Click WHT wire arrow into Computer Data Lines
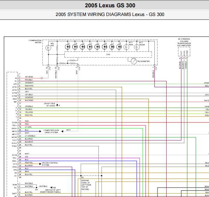Screen dimensions: 209x197 click(62, 131)
